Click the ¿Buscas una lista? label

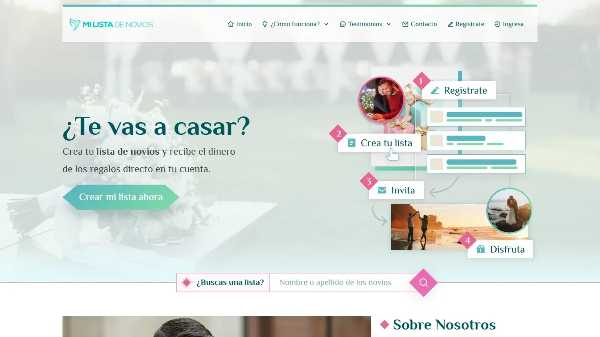pos(230,282)
